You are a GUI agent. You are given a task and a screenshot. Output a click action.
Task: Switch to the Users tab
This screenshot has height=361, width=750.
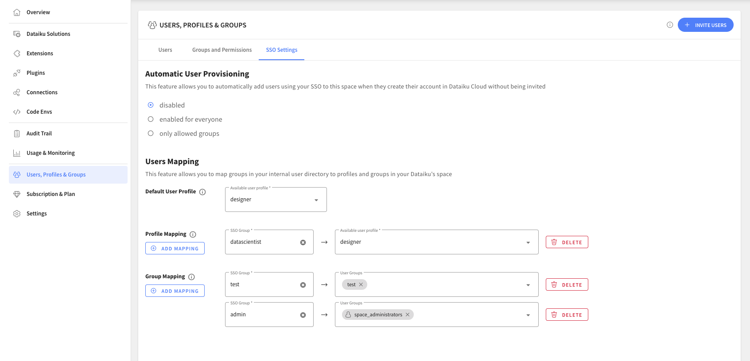coord(165,50)
